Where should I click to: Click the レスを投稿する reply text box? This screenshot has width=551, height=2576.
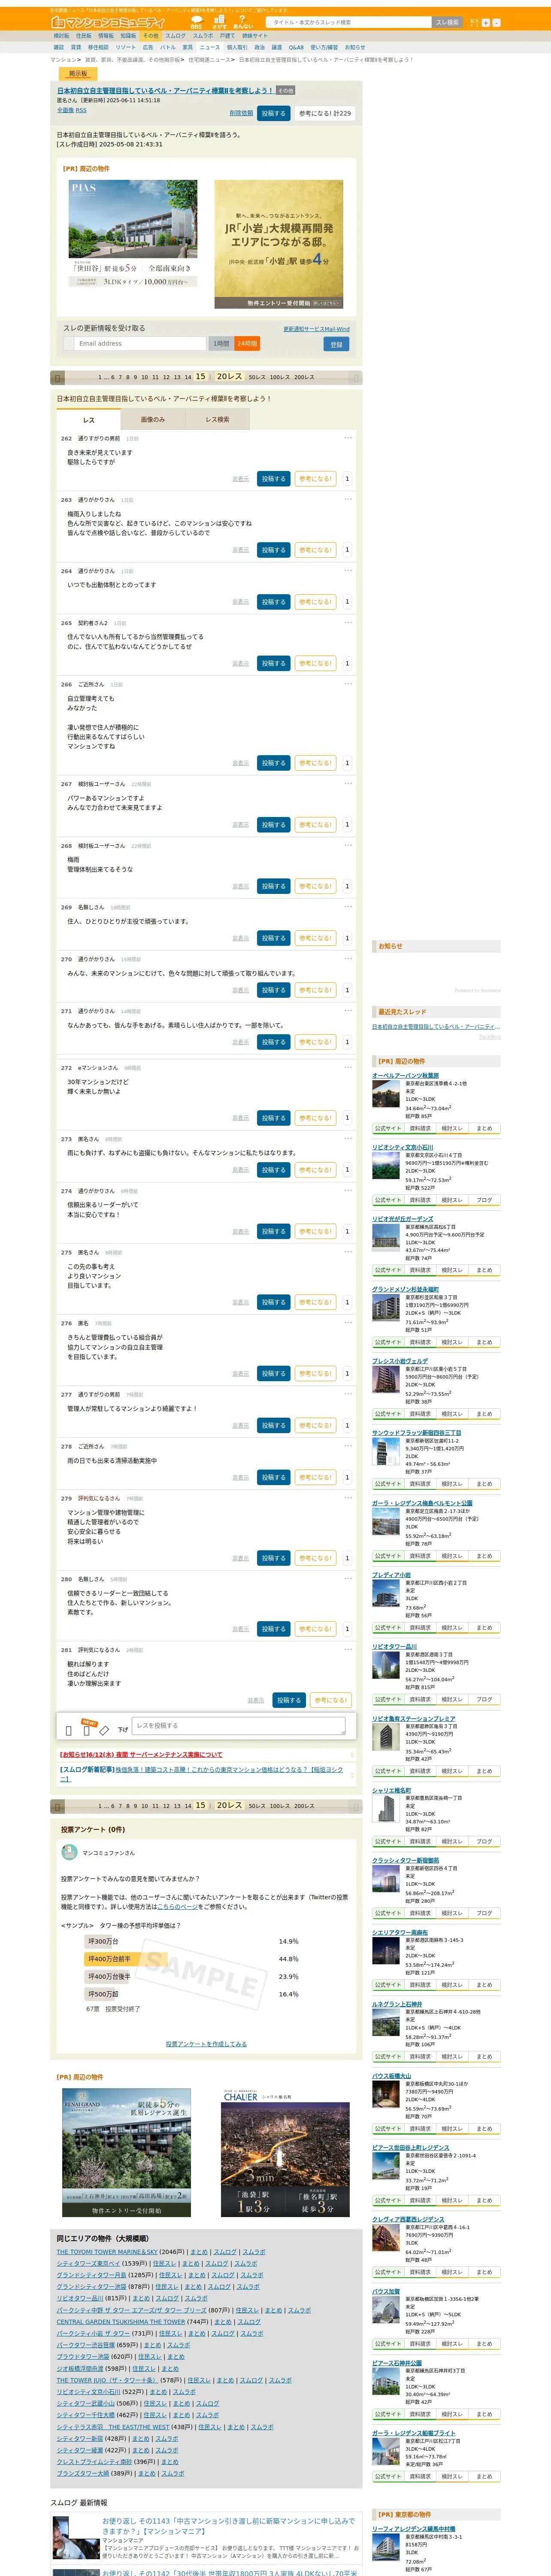[239, 1726]
